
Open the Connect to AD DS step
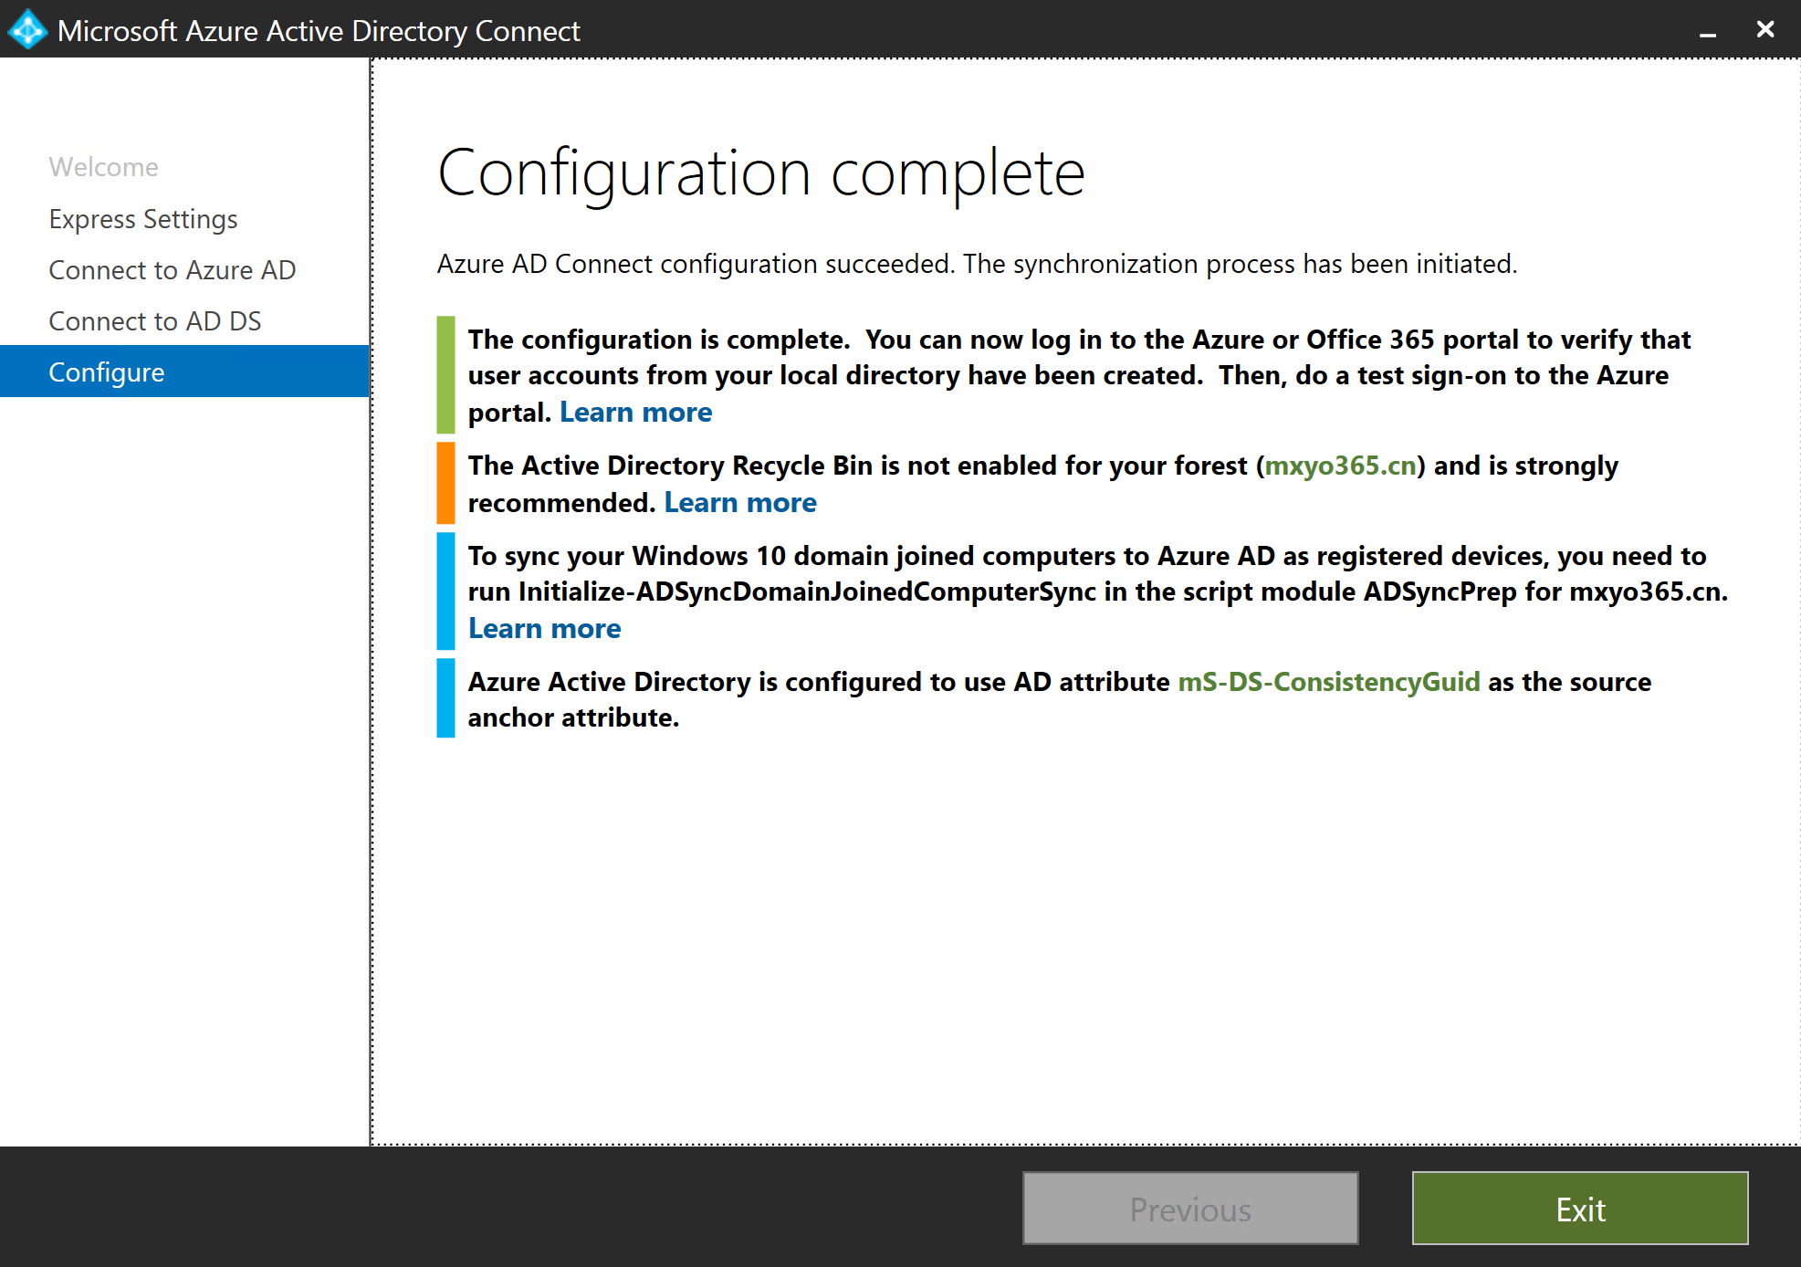click(x=155, y=321)
